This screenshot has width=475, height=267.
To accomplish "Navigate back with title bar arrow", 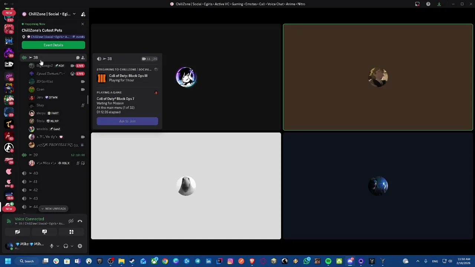I will [6, 4].
